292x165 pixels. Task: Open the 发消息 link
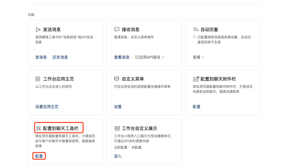[41, 57]
